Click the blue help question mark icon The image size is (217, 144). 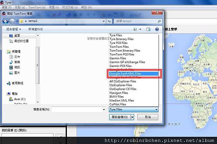click(x=157, y=29)
